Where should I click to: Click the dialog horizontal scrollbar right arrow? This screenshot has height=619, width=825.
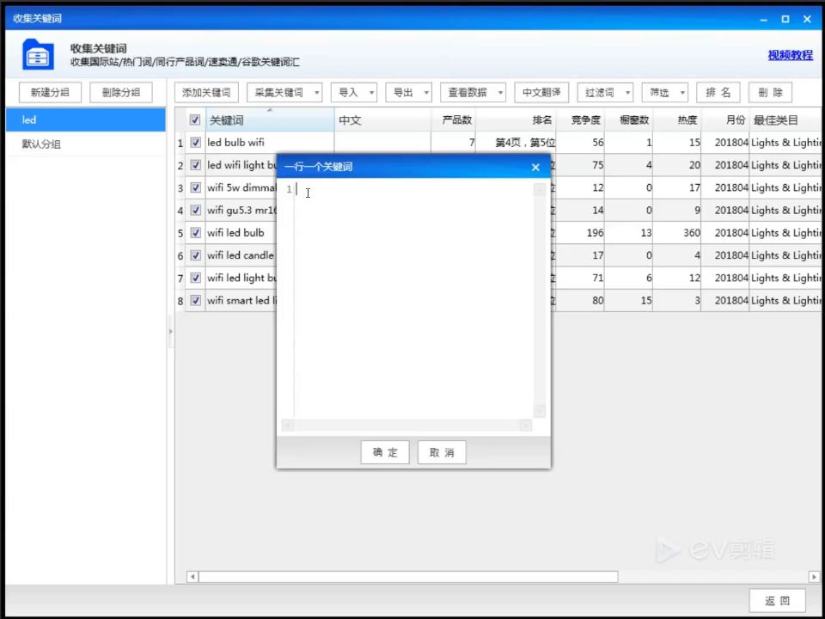tap(526, 426)
